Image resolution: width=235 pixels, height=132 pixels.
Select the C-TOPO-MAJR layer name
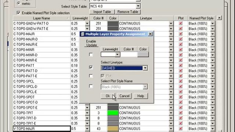click(24, 34)
